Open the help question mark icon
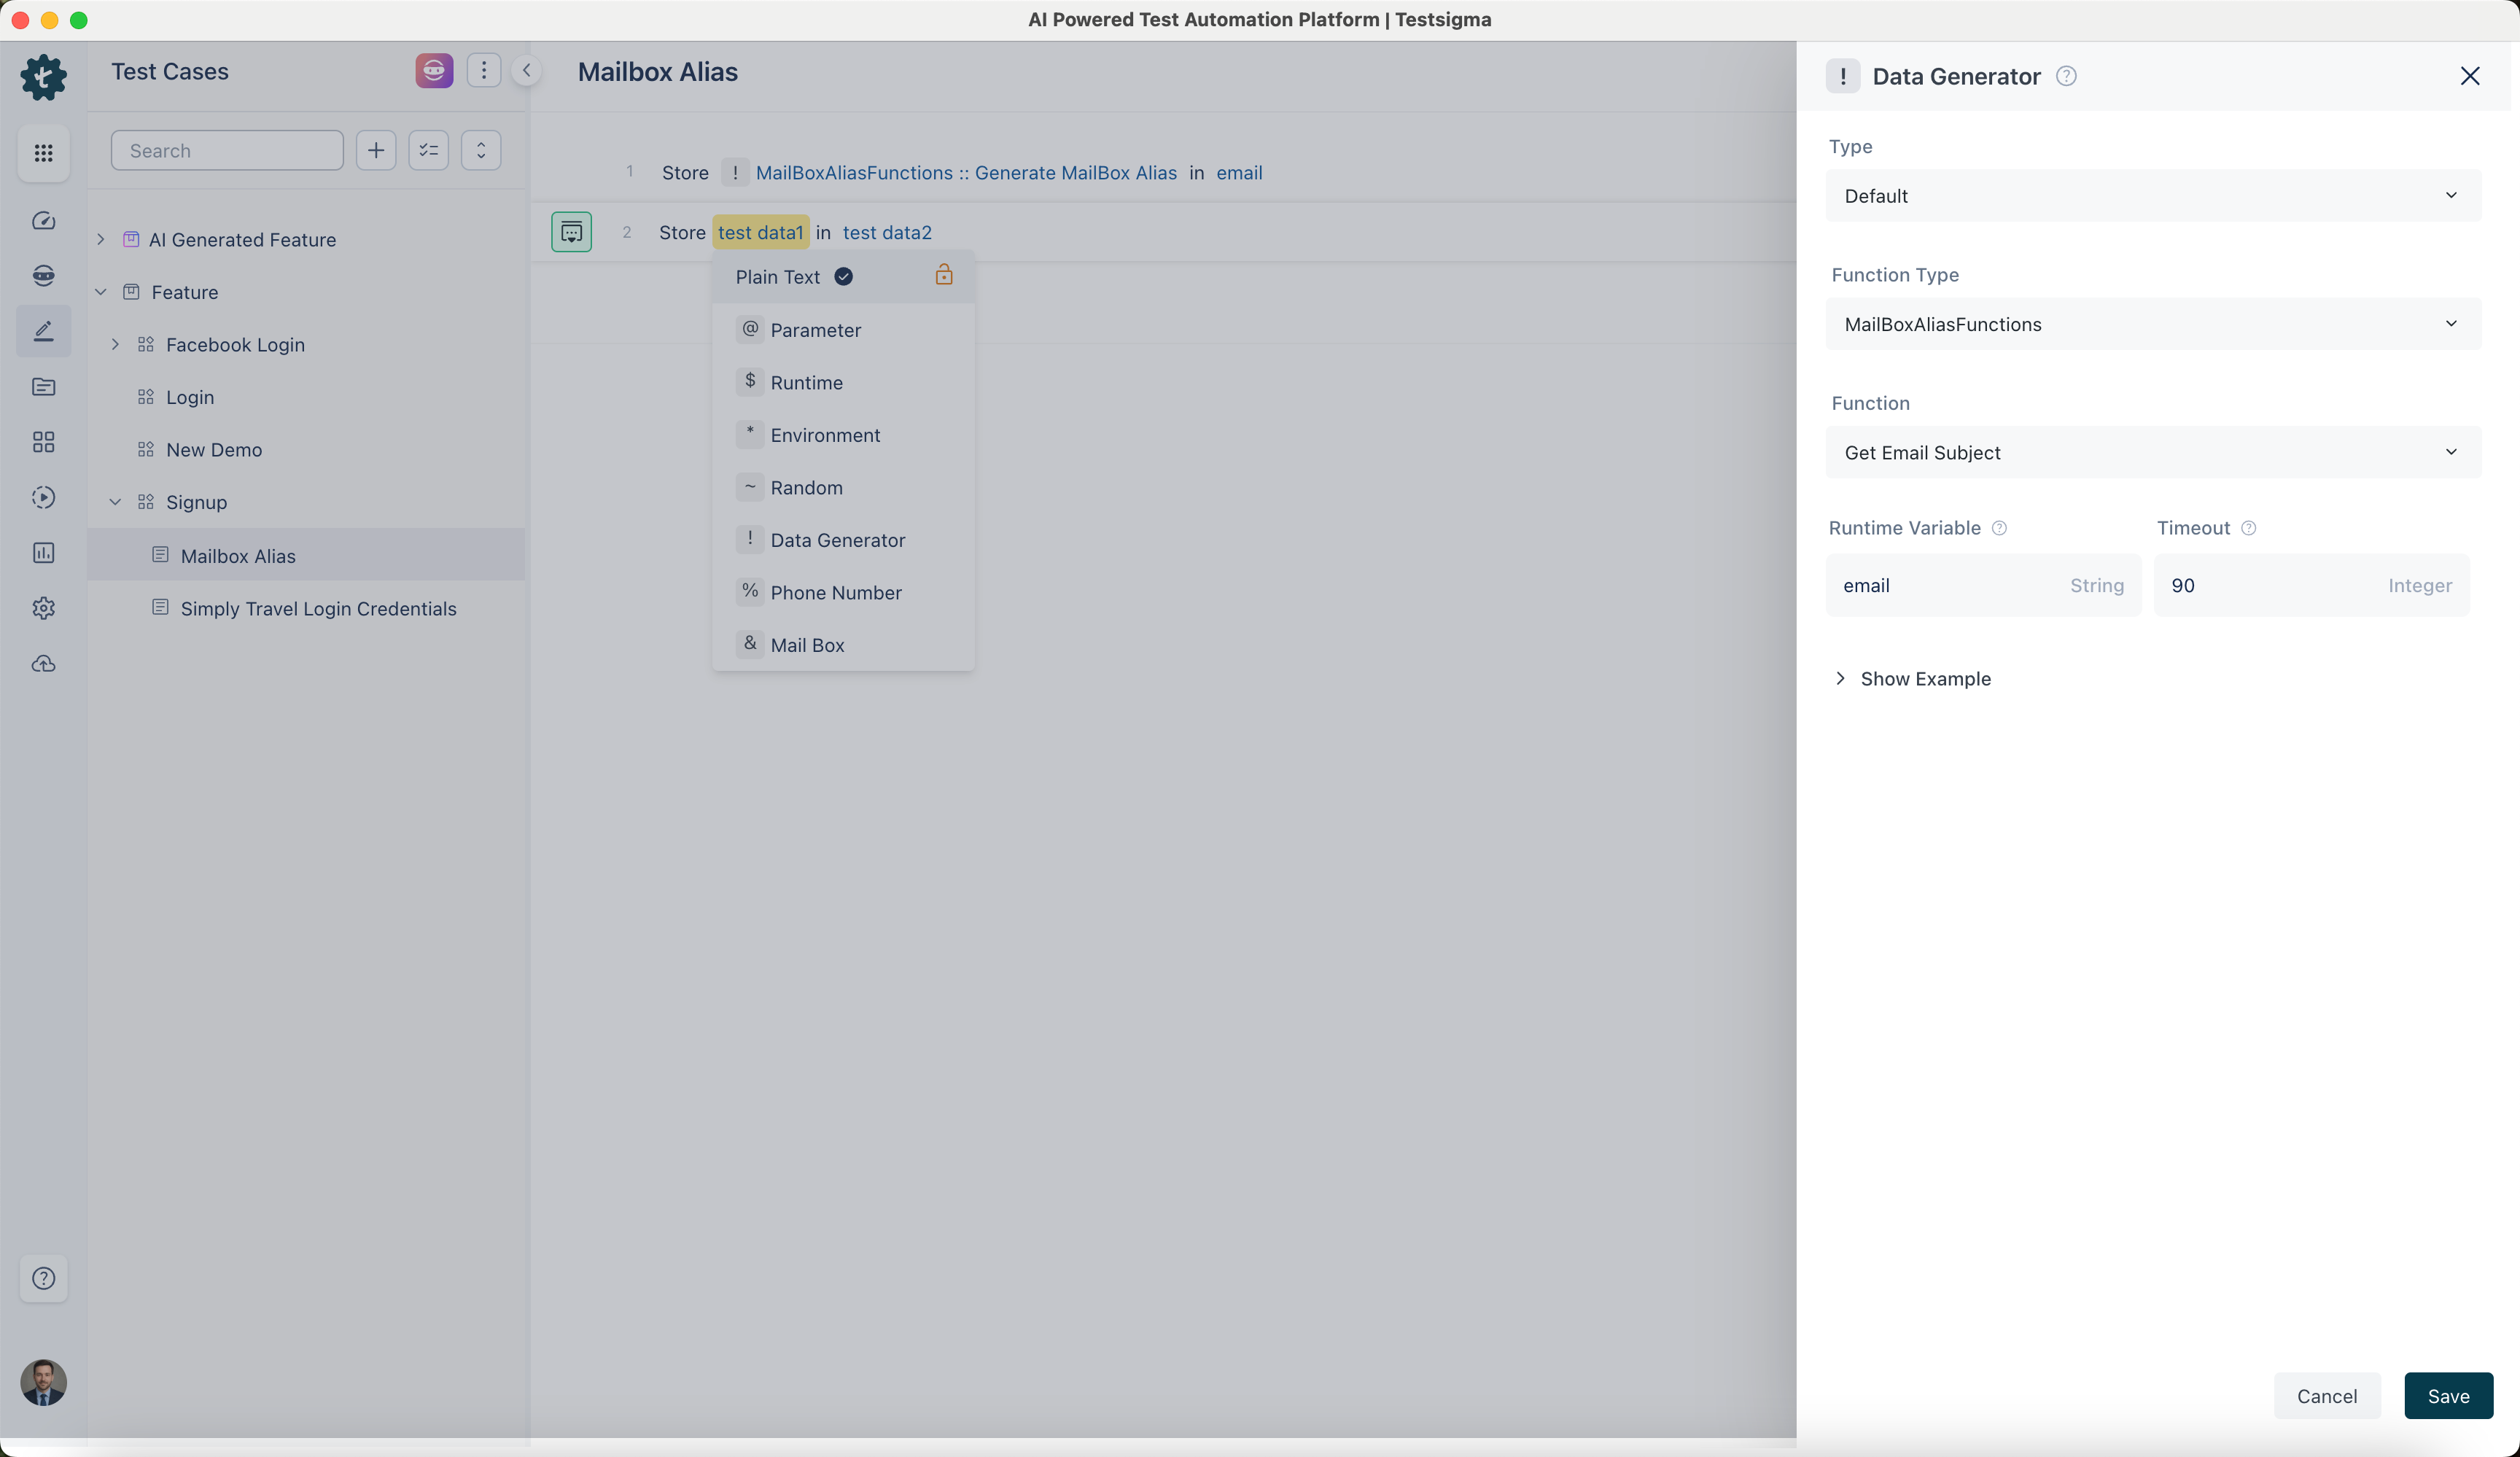2520x1457 pixels. click(x=43, y=1278)
